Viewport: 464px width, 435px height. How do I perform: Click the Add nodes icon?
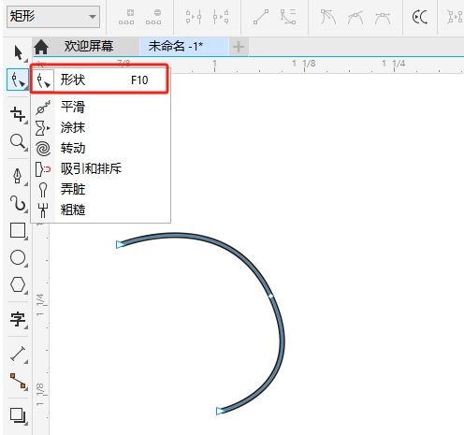[126, 17]
